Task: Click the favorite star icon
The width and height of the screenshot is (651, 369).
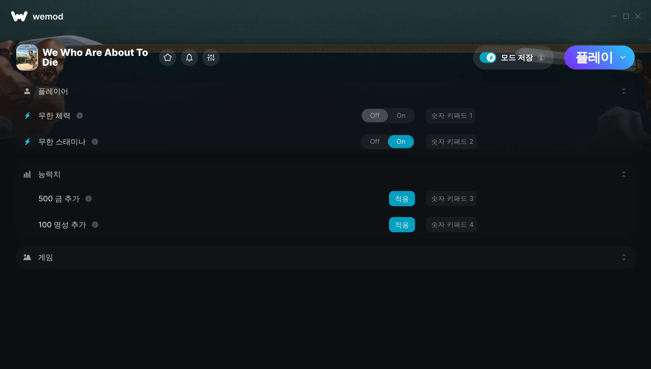Action: coord(167,58)
